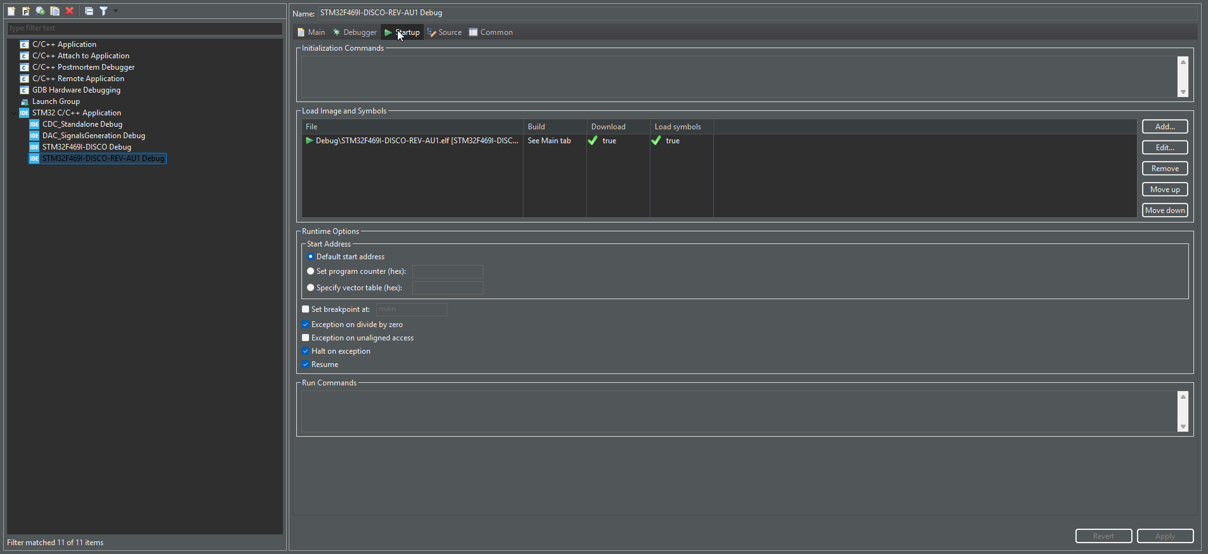Toggle Exception on unaligned access checkbox

click(x=306, y=338)
